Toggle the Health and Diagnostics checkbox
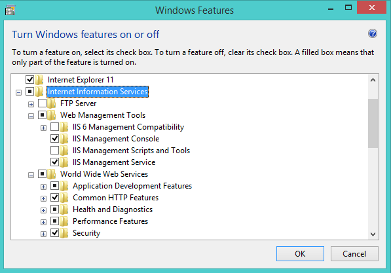This screenshot has width=391, height=273. (54, 209)
